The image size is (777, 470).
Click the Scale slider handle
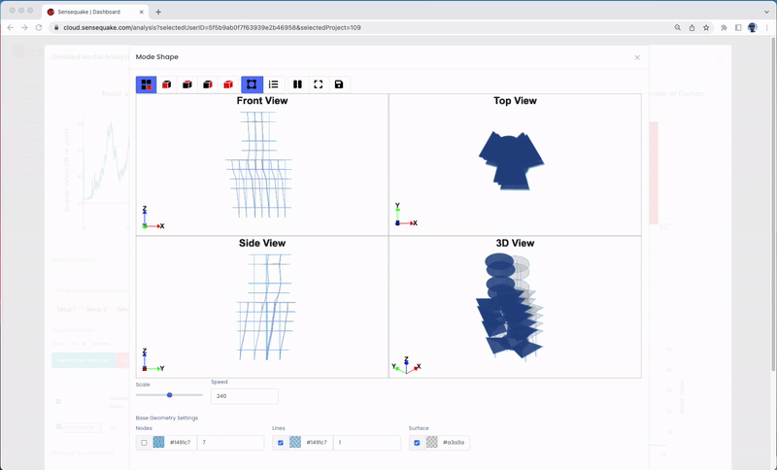(170, 395)
